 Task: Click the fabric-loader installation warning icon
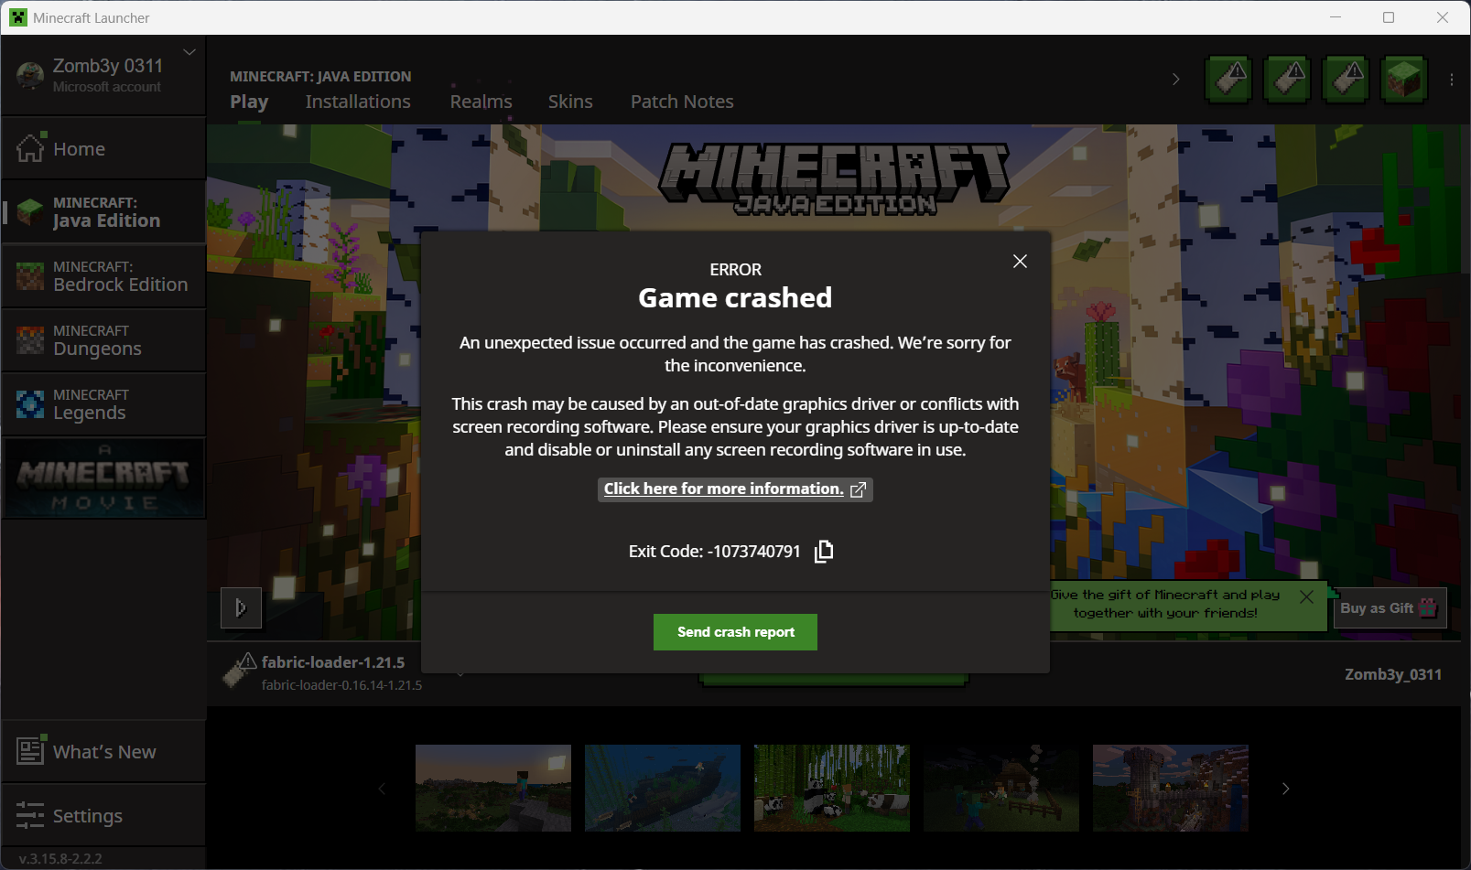point(239,671)
